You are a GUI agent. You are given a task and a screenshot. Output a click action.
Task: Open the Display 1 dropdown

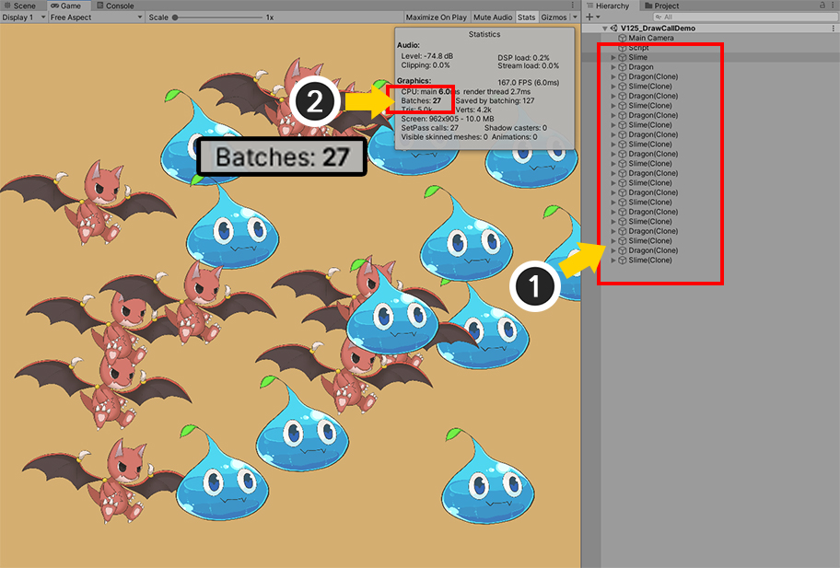[24, 17]
